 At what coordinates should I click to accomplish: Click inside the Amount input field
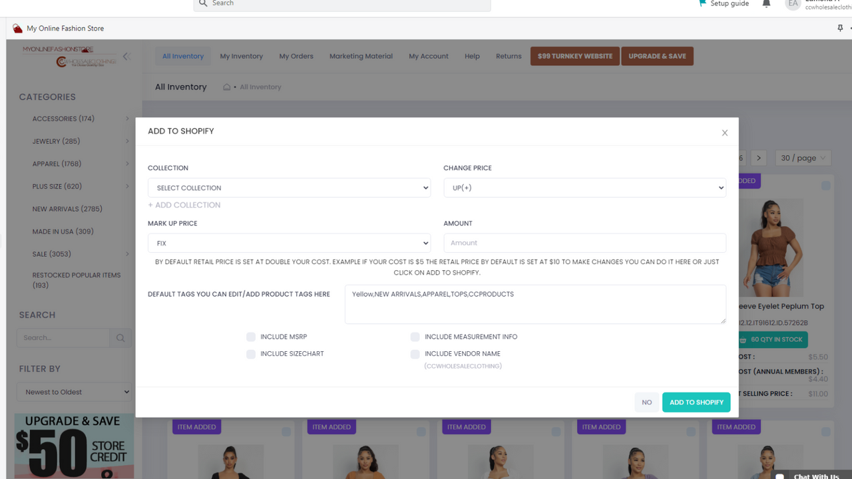pos(584,242)
